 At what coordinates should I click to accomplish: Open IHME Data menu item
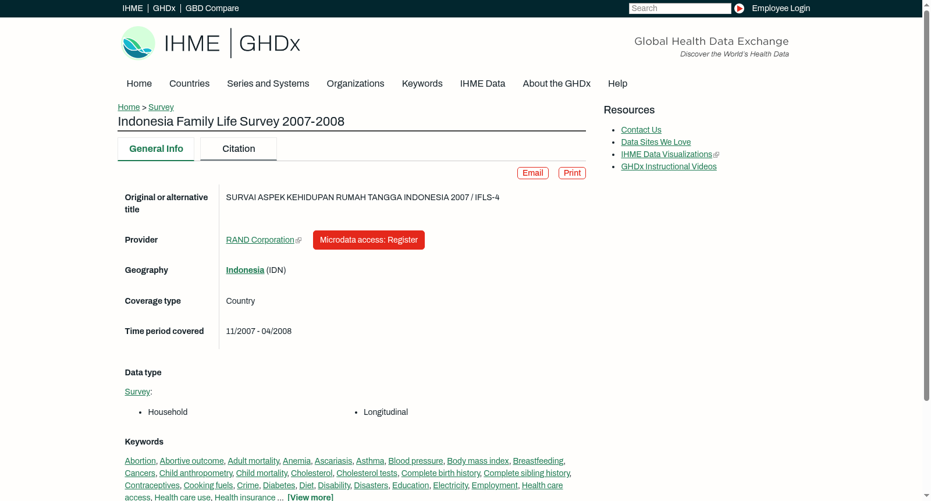tap(482, 83)
